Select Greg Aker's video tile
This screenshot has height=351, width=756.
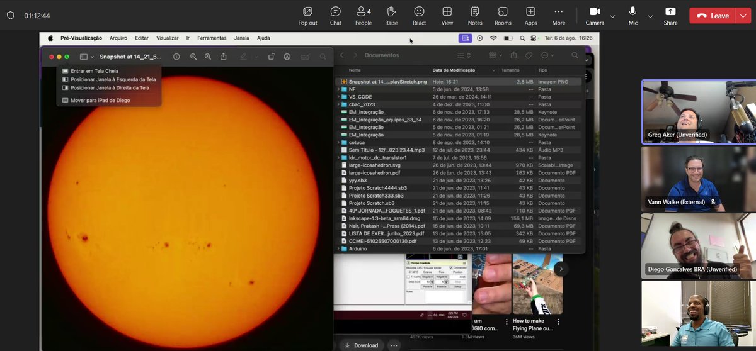(x=698, y=111)
